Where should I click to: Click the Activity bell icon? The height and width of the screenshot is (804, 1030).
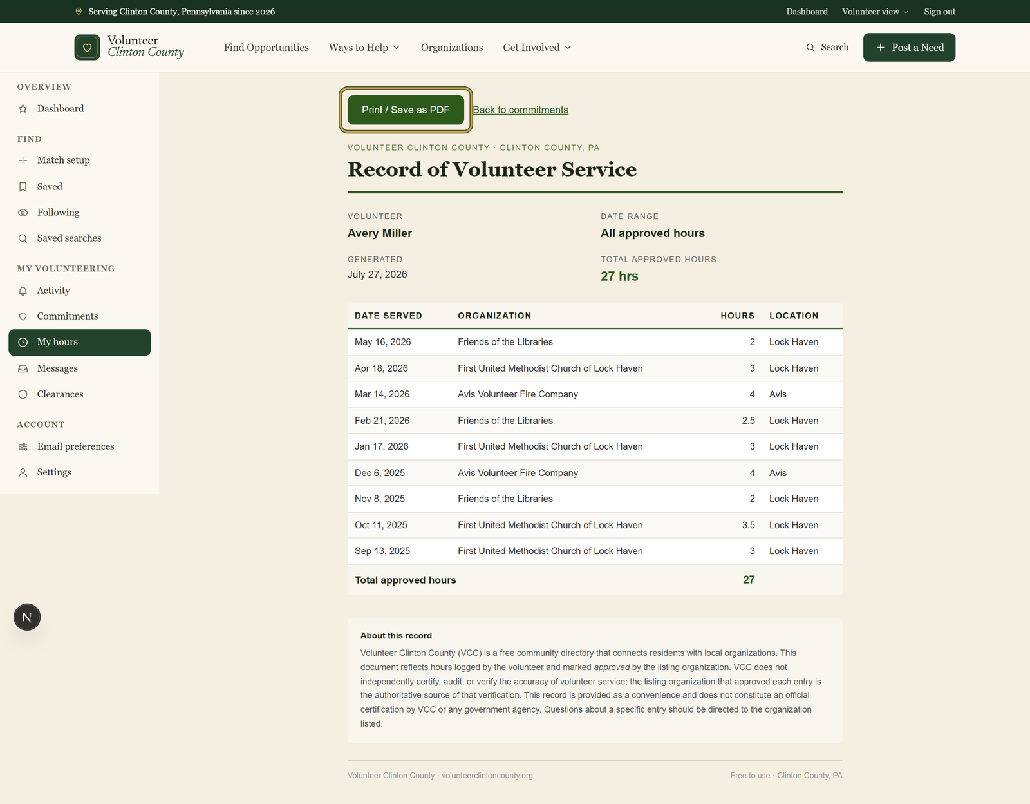point(23,291)
